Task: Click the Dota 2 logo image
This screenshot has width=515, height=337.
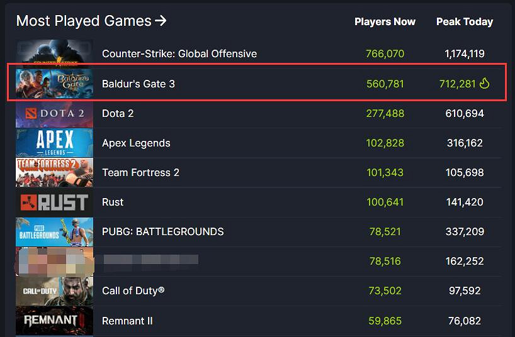Action: [54, 113]
